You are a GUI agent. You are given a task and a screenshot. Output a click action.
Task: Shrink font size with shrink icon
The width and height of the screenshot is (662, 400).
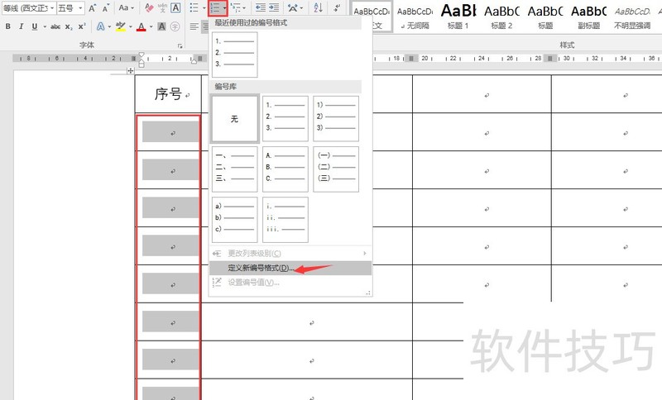tap(106, 7)
